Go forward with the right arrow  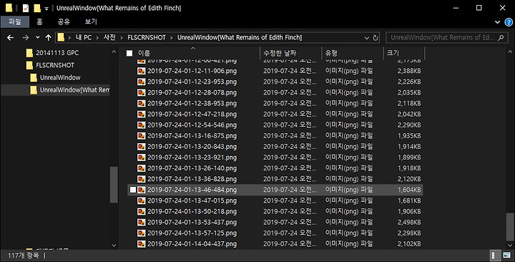click(x=25, y=37)
